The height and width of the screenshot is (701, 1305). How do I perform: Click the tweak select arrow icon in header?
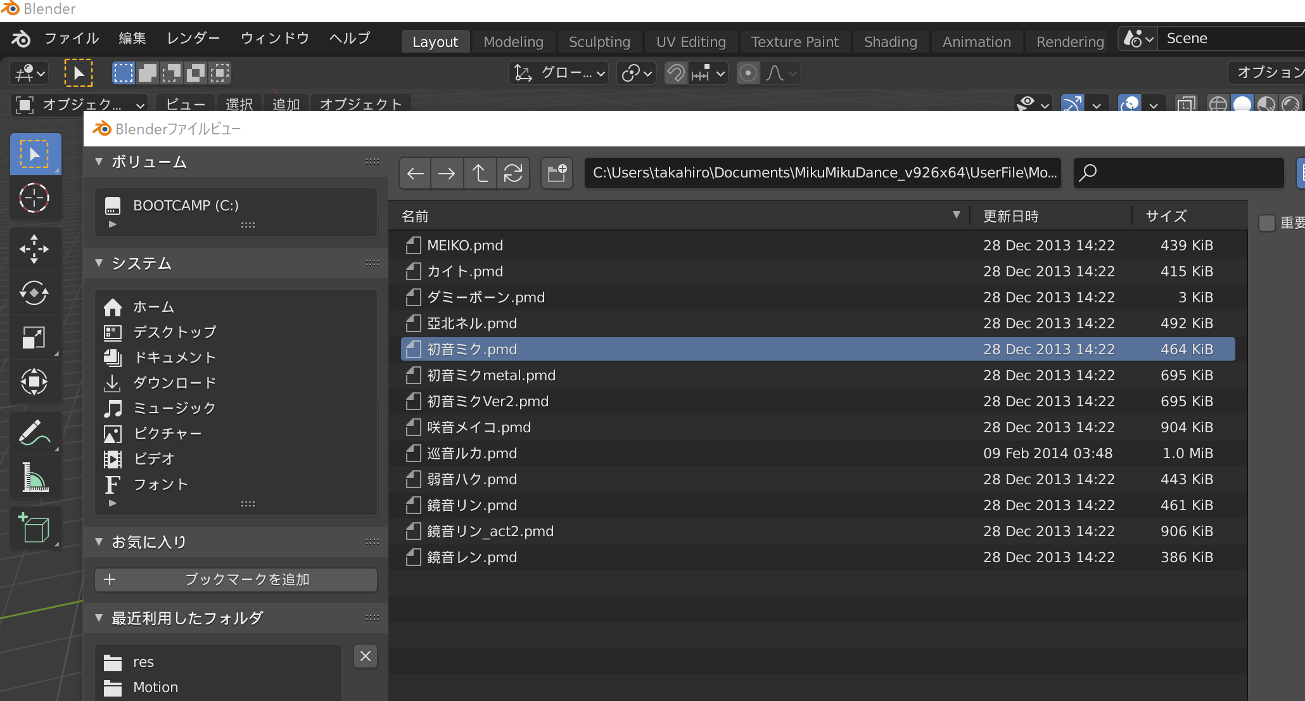79,73
